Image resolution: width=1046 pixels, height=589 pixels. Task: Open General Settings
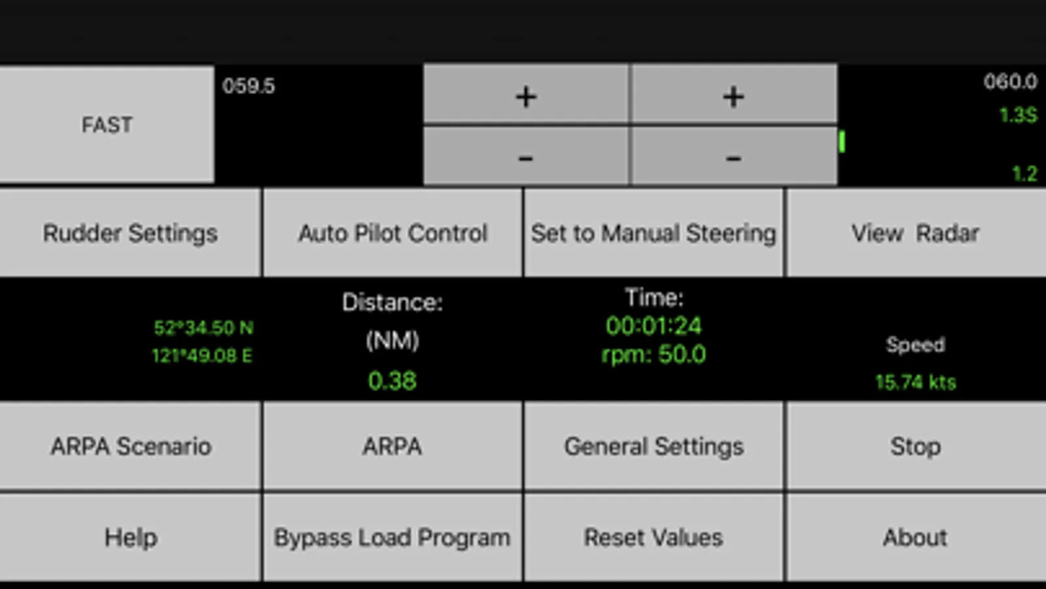(x=654, y=446)
